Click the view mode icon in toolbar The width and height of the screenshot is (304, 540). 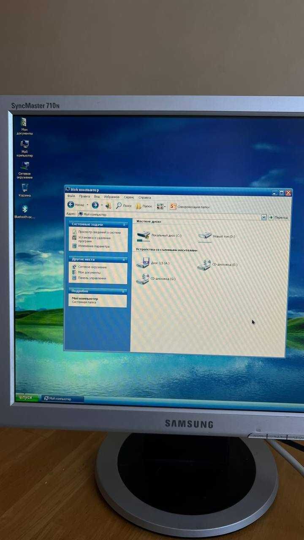pyautogui.click(x=160, y=206)
